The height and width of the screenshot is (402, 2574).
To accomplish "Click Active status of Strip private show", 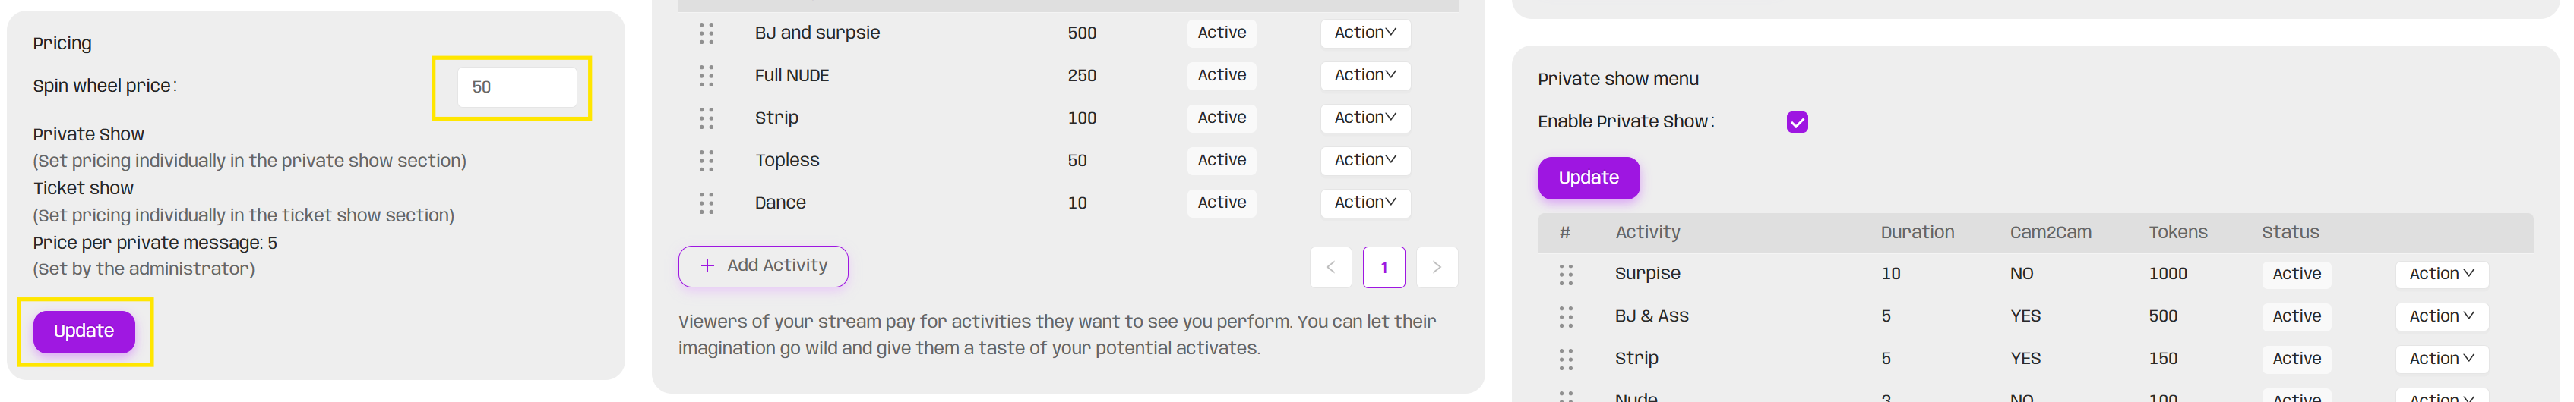I will (x=2295, y=359).
